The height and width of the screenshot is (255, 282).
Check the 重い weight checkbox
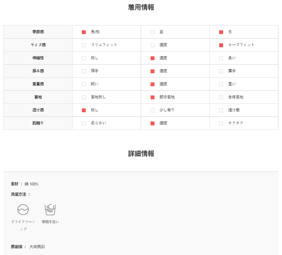221,84
